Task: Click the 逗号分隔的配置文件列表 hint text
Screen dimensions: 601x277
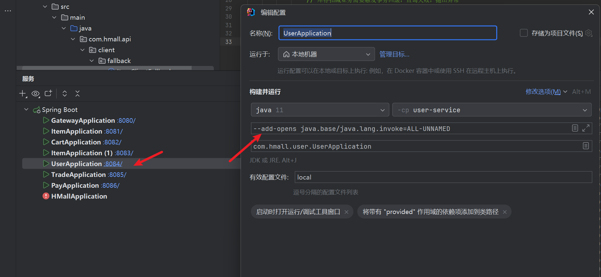Action: click(326, 192)
